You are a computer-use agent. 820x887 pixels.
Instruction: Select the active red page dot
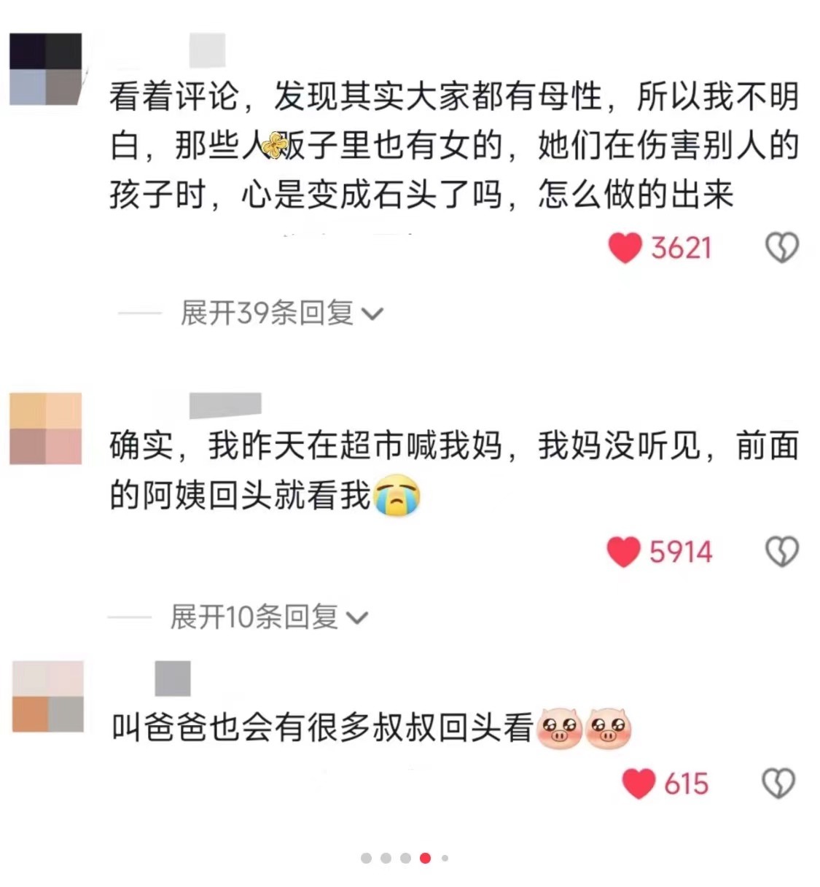pyautogui.click(x=425, y=858)
